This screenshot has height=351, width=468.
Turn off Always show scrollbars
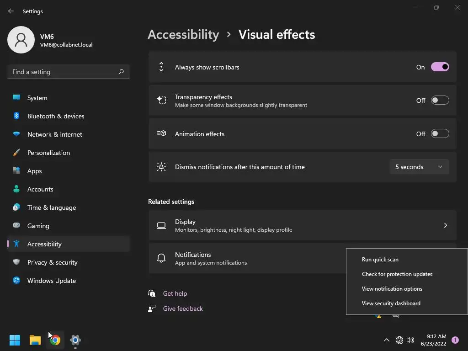pos(440,67)
